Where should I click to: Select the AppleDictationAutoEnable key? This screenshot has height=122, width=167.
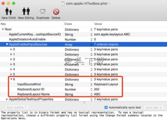pos(27,39)
